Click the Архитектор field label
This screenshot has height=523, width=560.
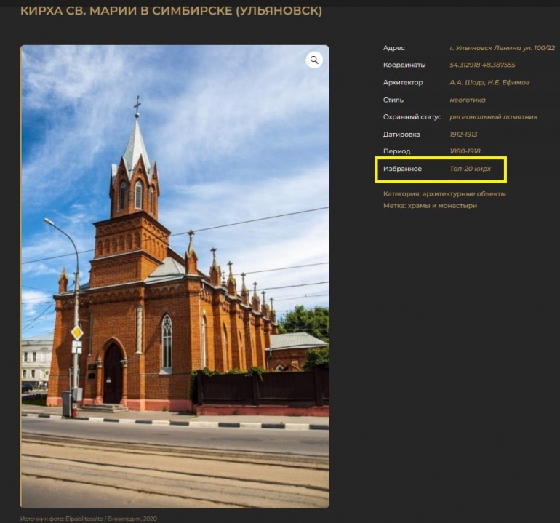(403, 83)
